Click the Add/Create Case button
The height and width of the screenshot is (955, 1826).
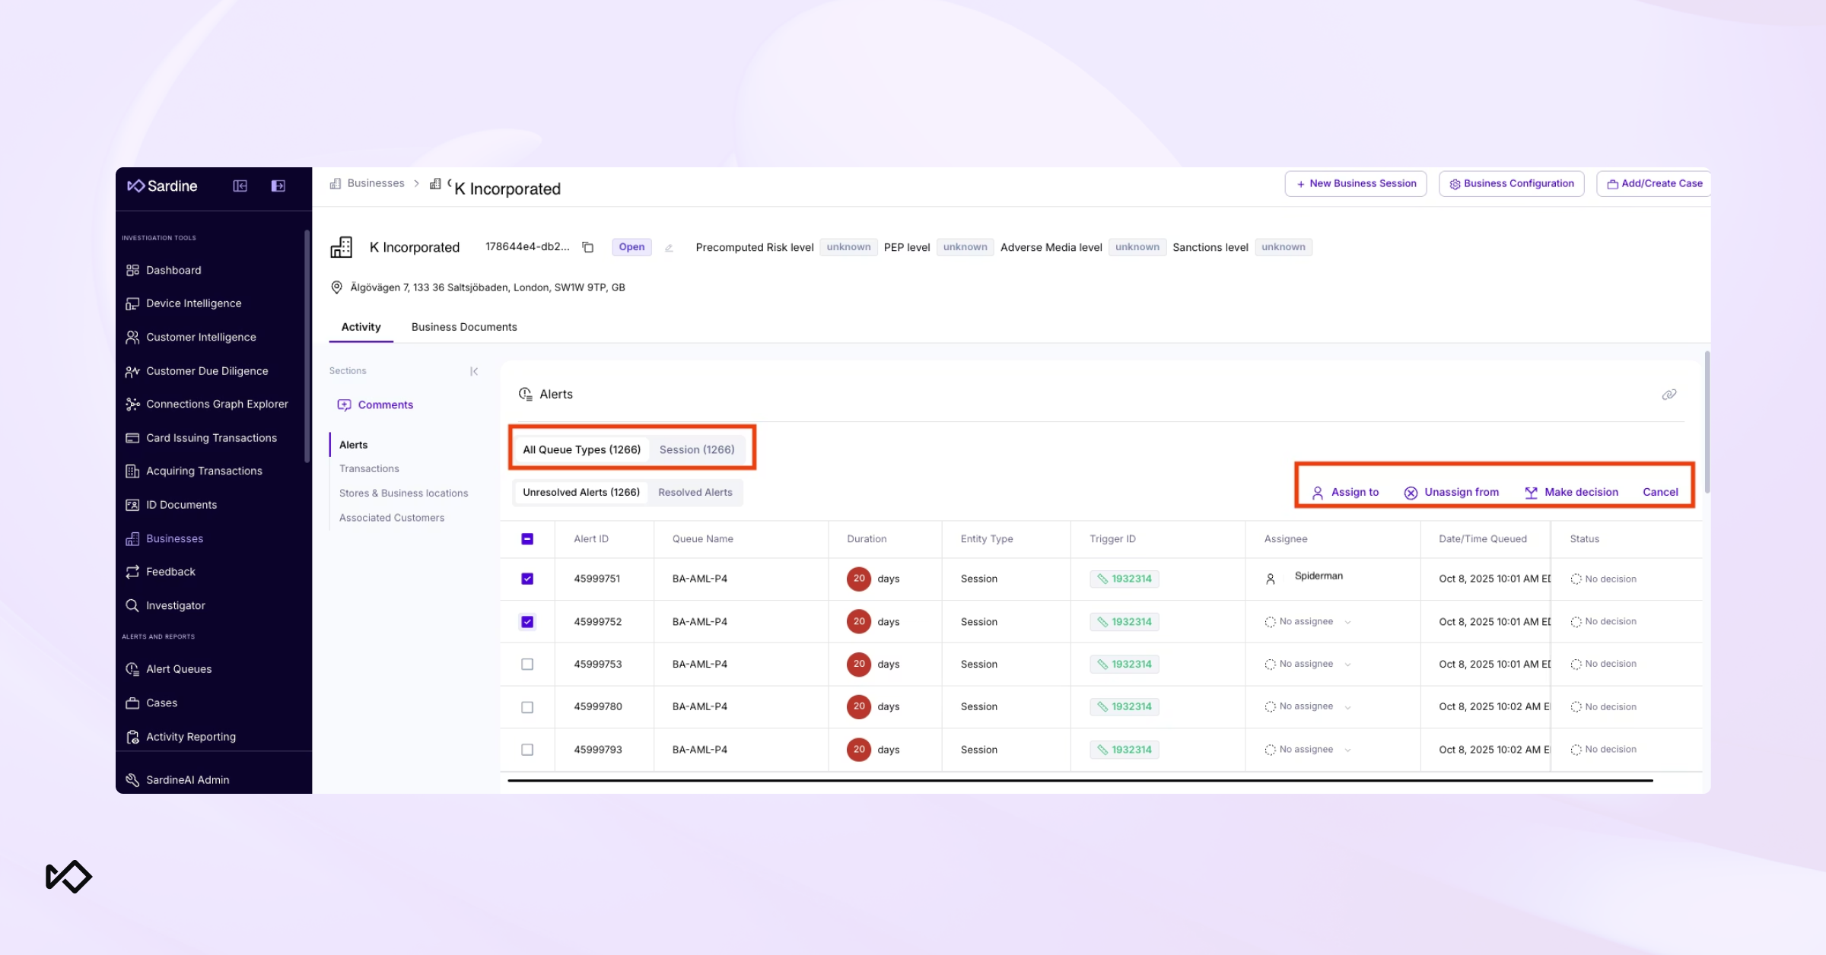point(1654,183)
